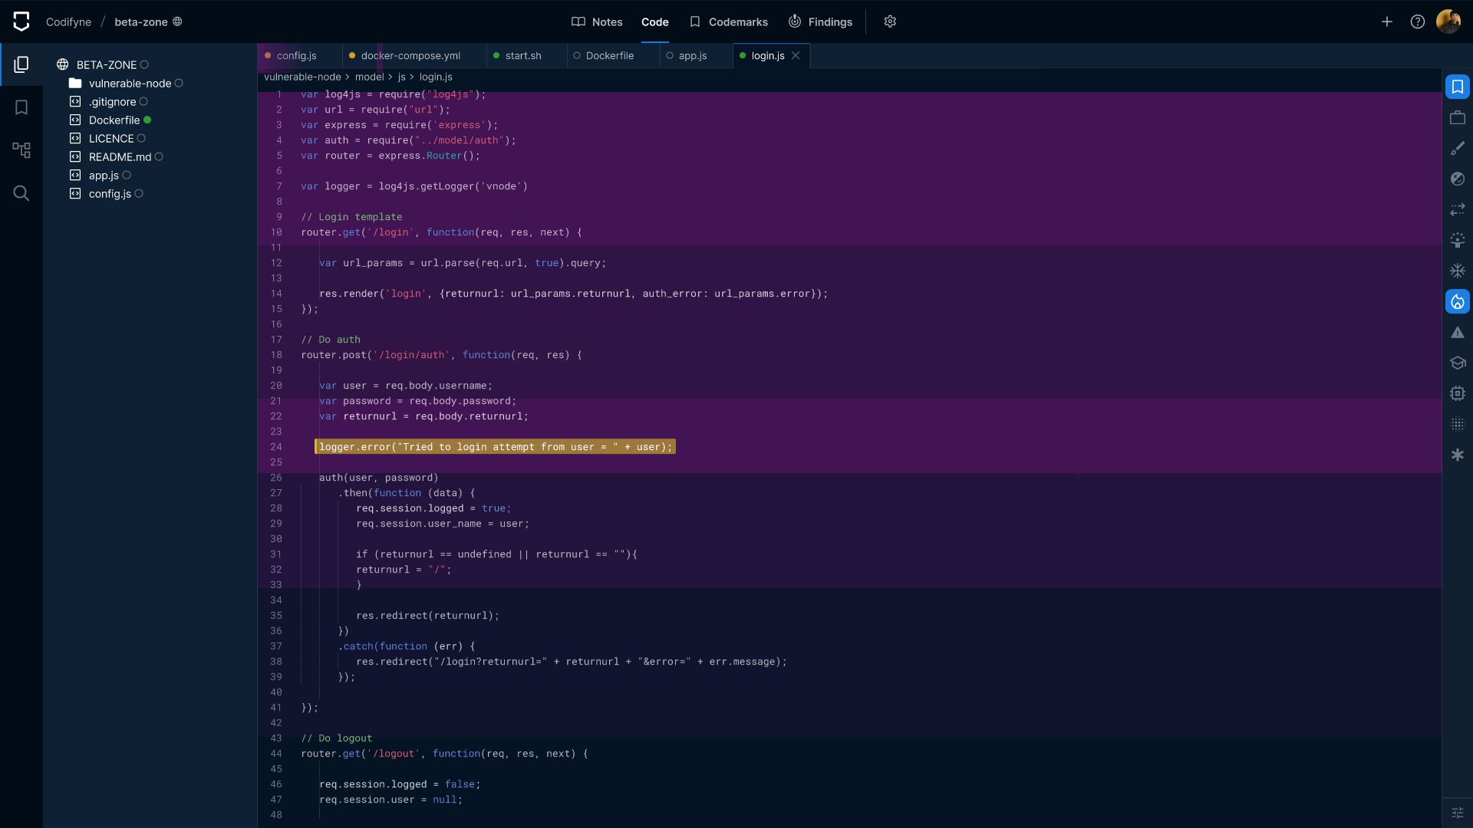Click the model breadcrumb link
This screenshot has height=828, width=1473.
369,77
